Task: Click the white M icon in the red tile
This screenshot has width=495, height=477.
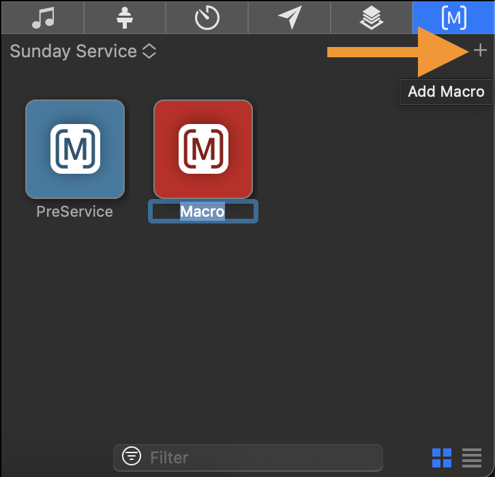Action: tap(203, 149)
